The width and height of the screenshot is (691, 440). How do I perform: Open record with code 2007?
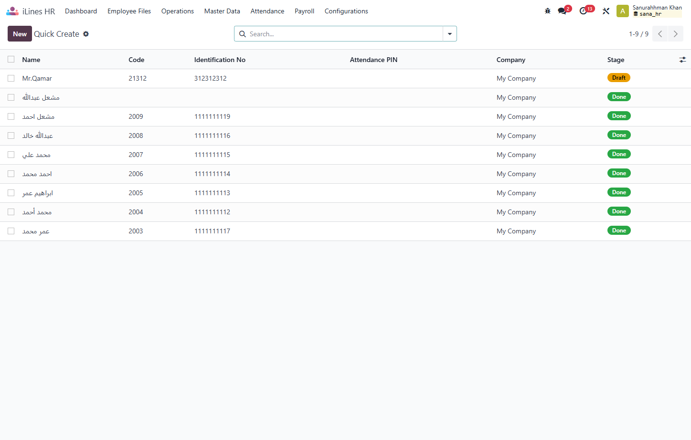coord(136,155)
